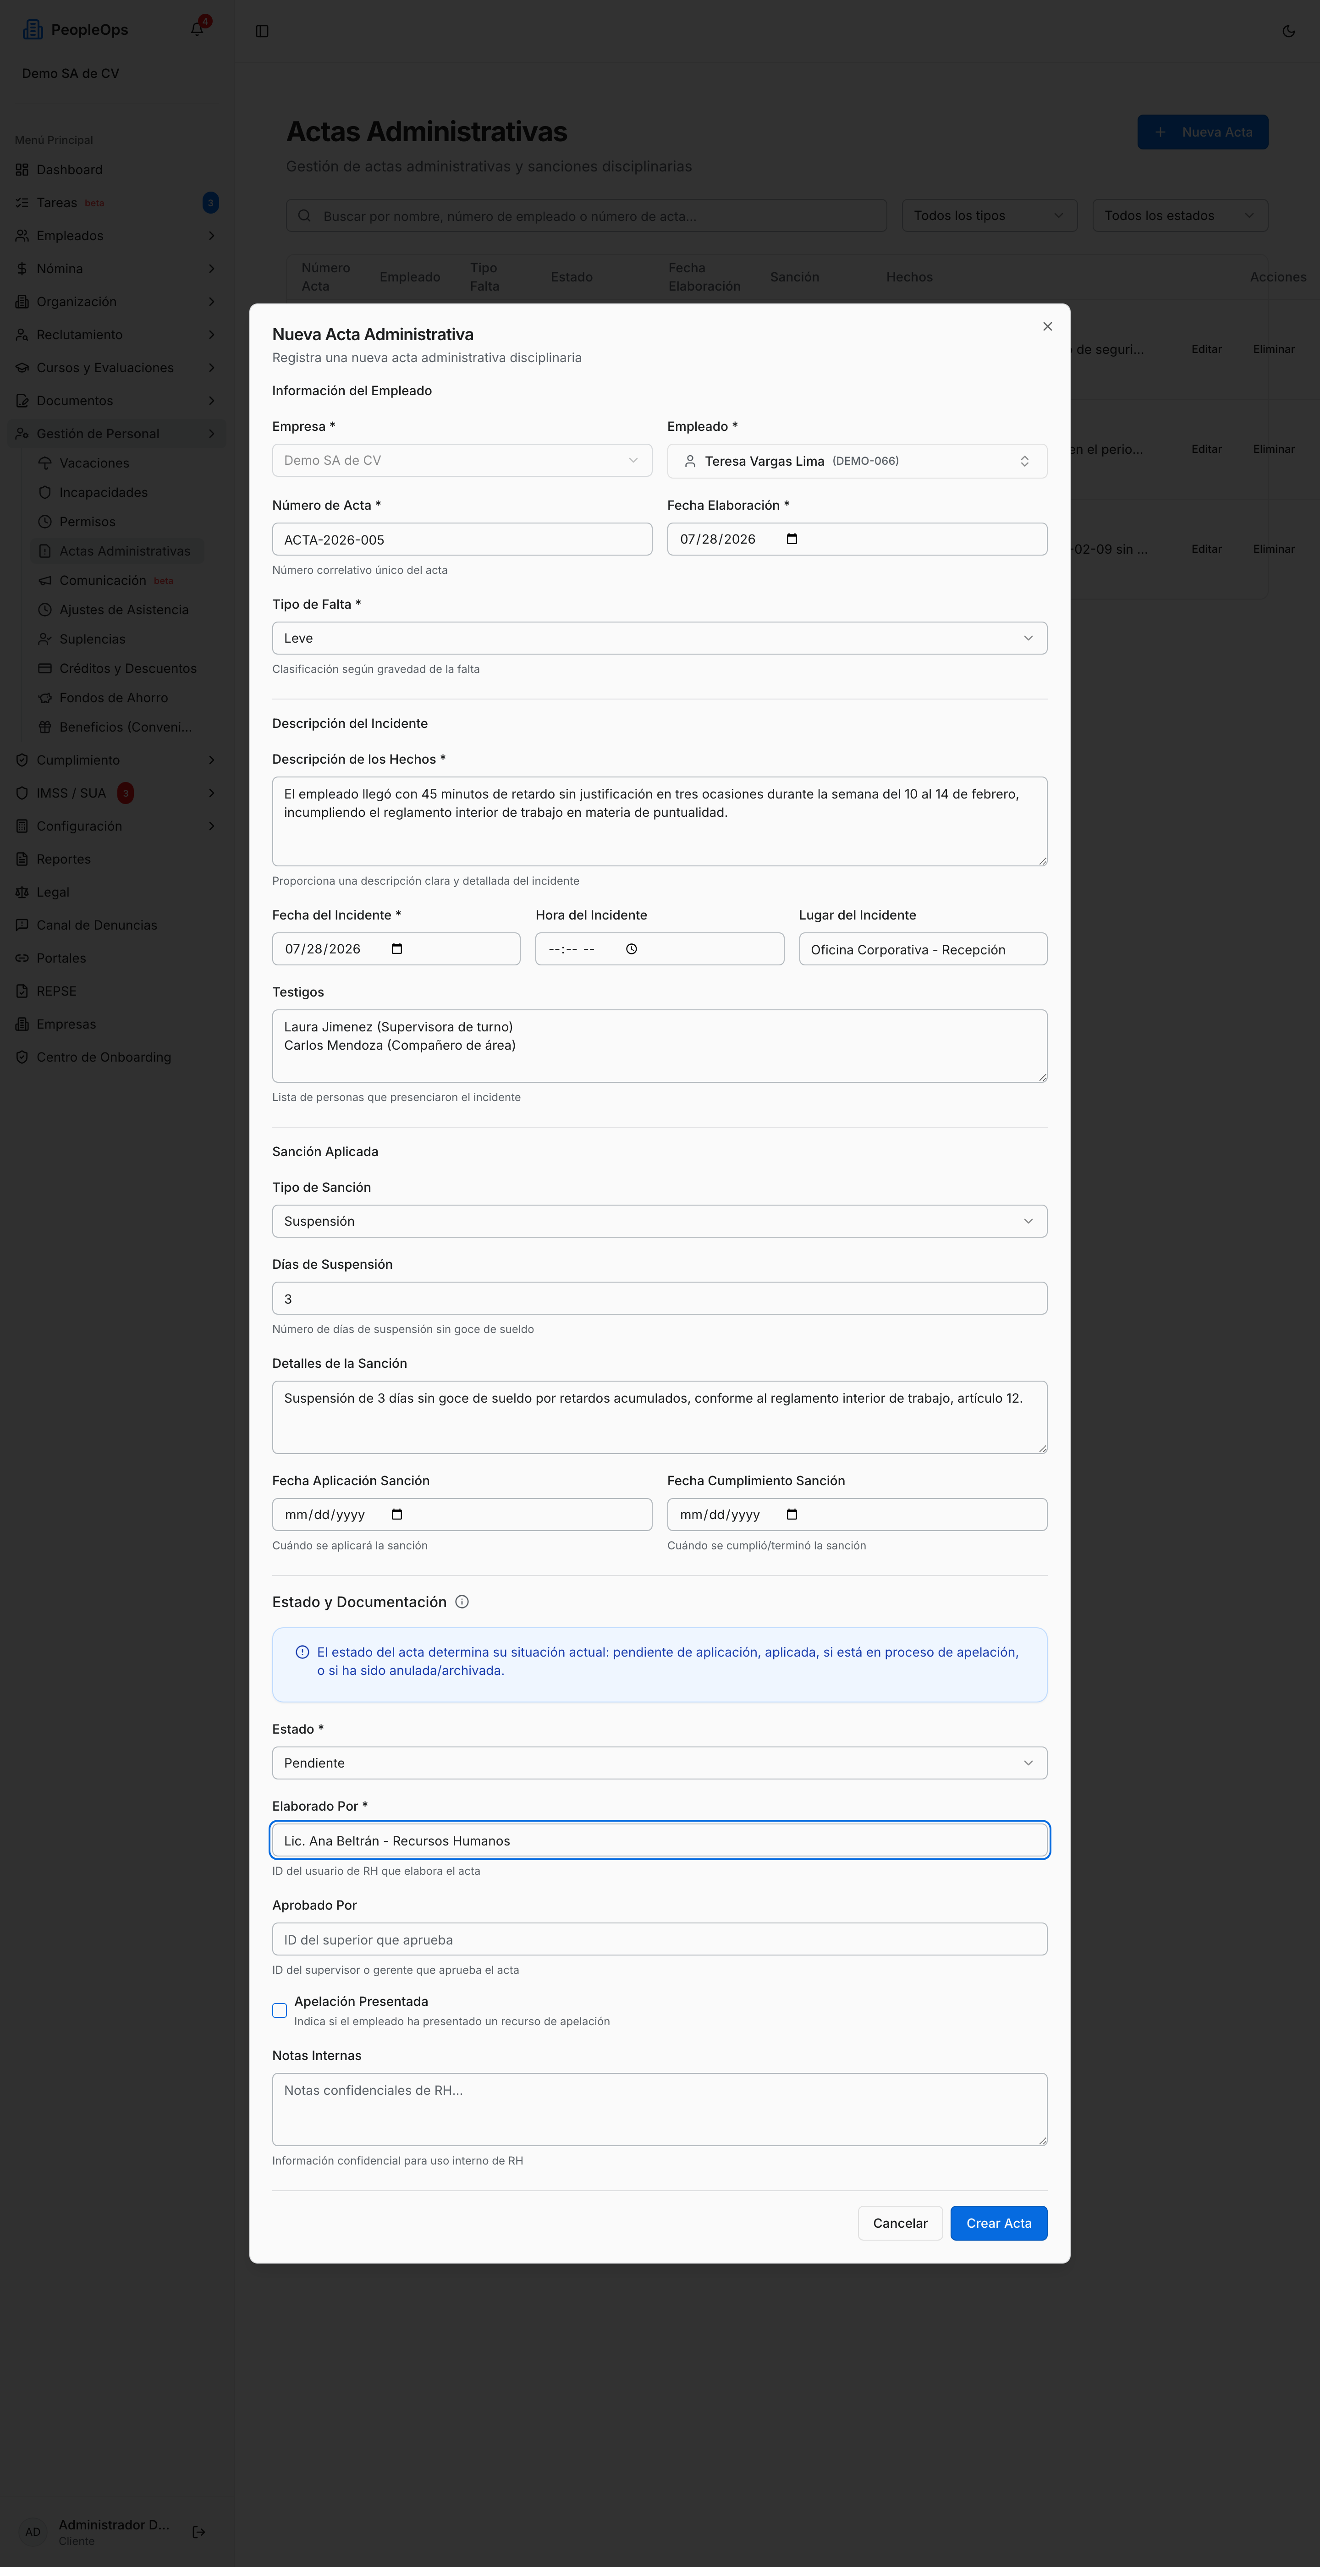Open clock picker for Hora del Incidente
Viewport: 1320px width, 2567px height.
coord(631,949)
